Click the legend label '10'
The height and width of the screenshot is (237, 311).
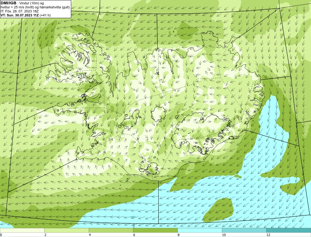click(x=224, y=235)
